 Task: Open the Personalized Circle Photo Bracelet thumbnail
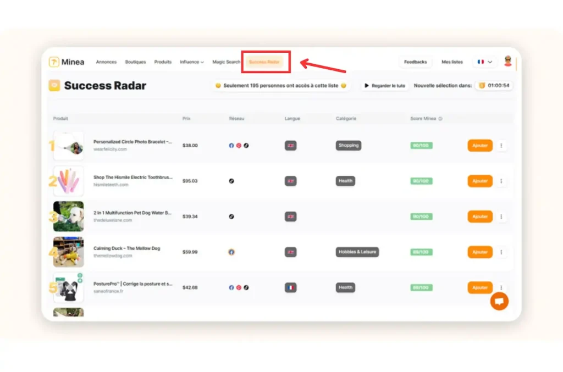[x=69, y=146]
